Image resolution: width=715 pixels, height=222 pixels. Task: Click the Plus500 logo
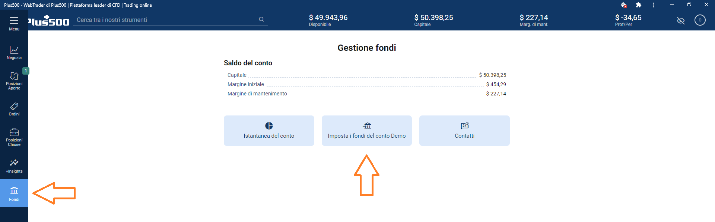click(x=49, y=21)
